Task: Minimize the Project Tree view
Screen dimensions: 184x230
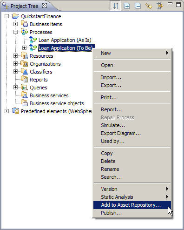Action: (x=170, y=3)
